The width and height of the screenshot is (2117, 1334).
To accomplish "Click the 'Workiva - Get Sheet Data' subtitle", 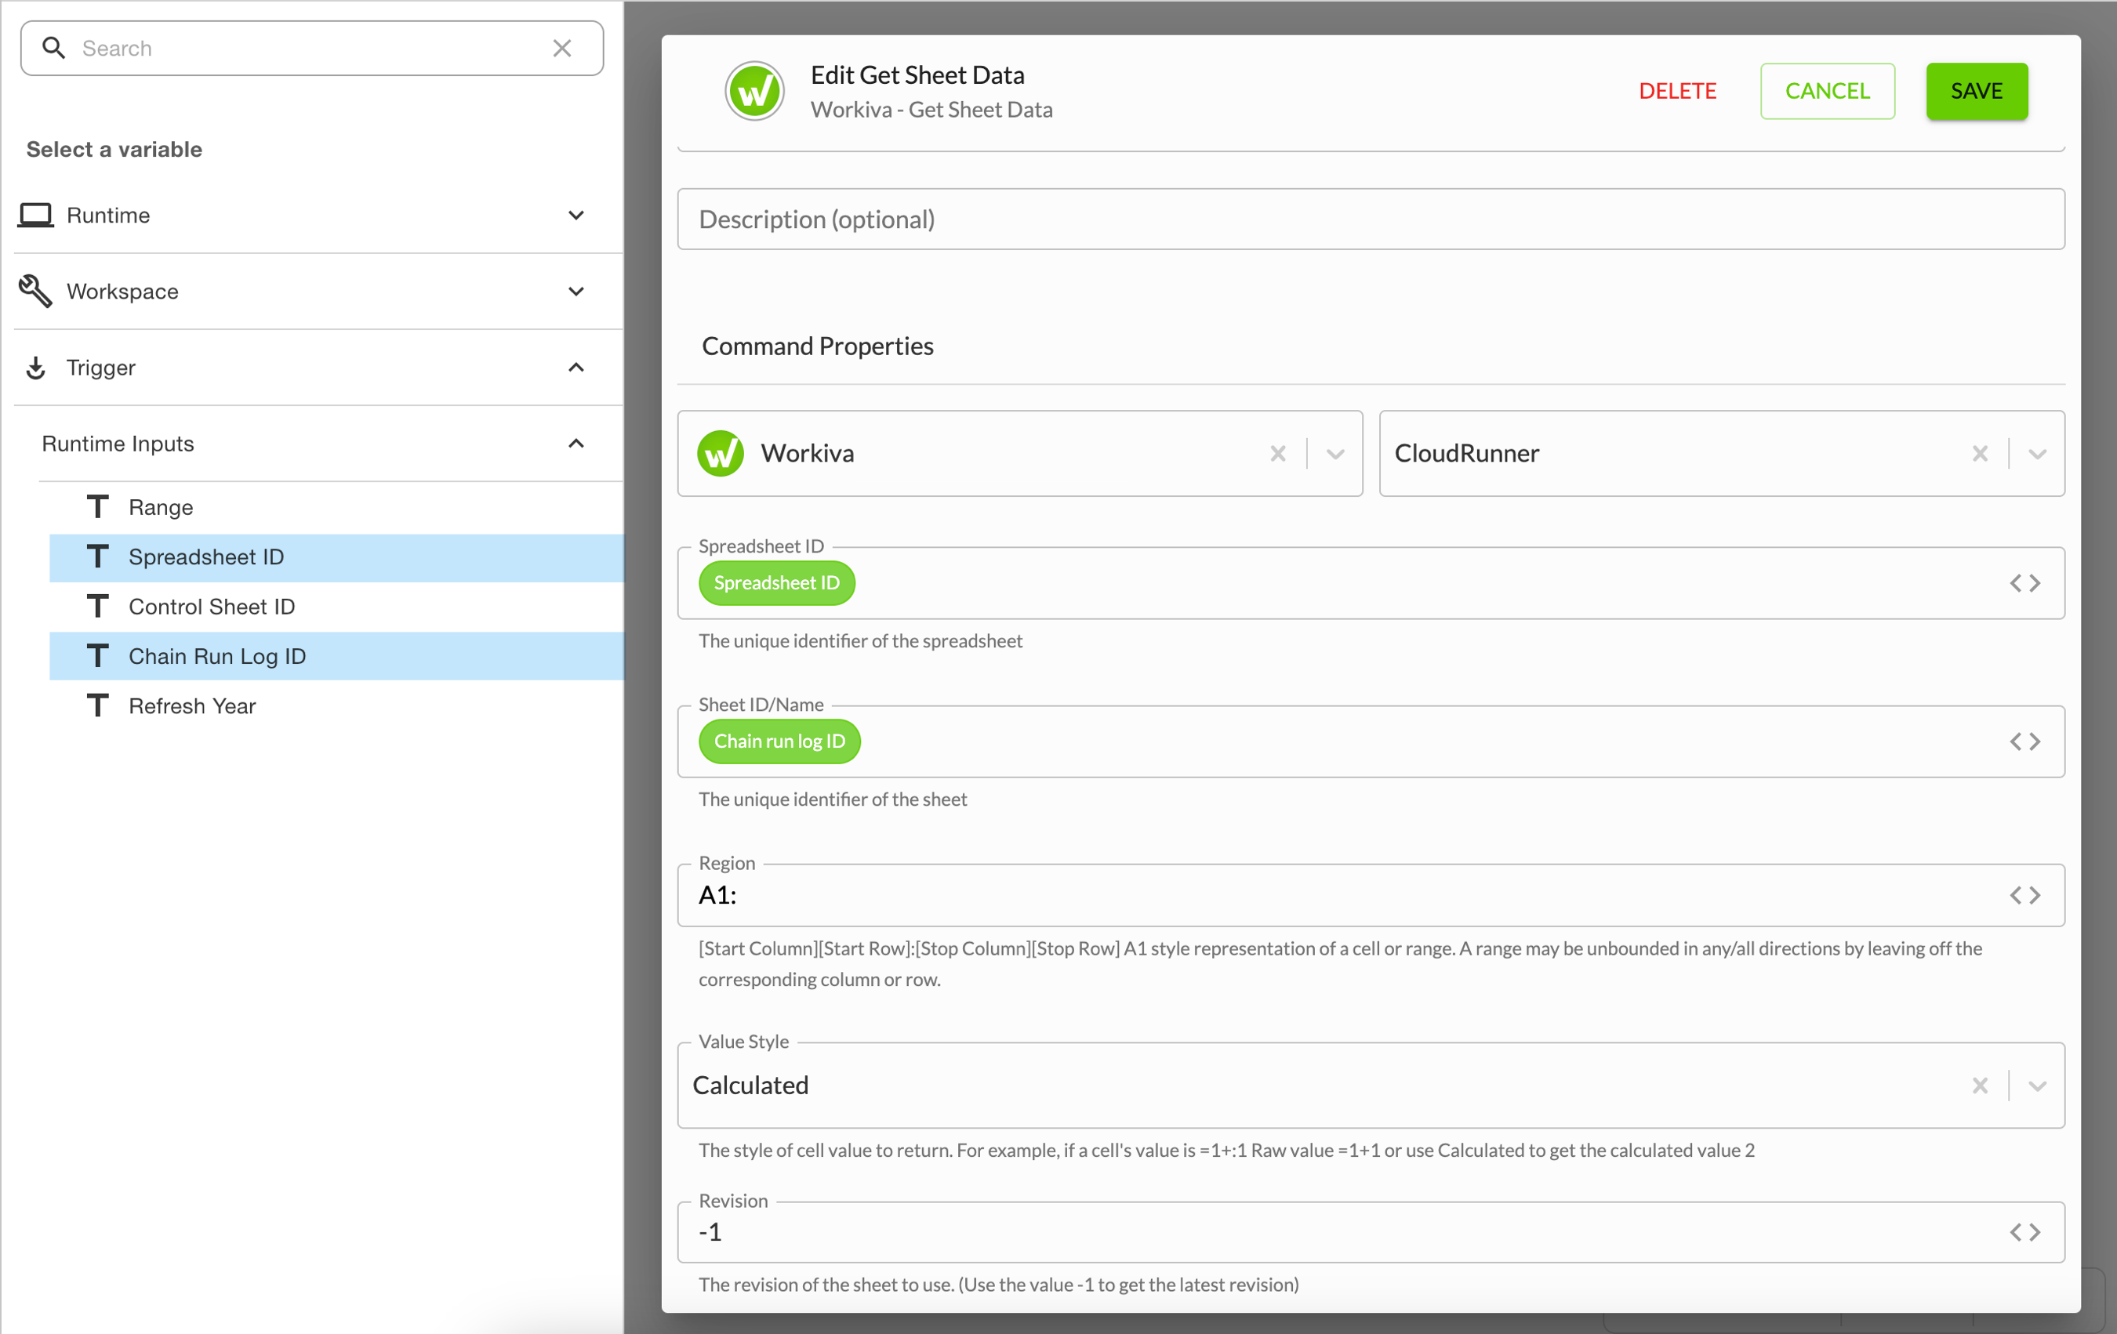I will click(x=932, y=110).
